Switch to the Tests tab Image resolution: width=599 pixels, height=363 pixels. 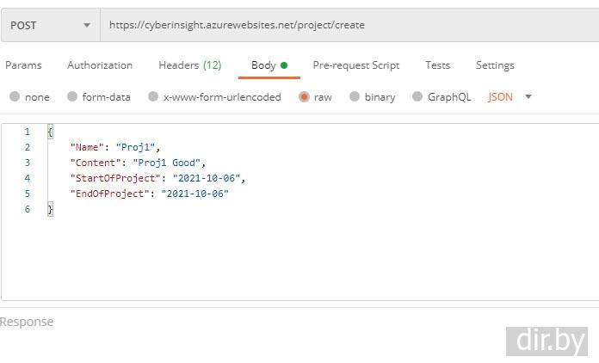coord(437,65)
